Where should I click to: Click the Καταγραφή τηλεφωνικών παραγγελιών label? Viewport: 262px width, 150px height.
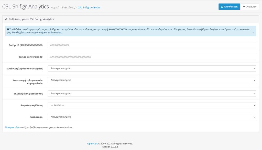click(28, 82)
